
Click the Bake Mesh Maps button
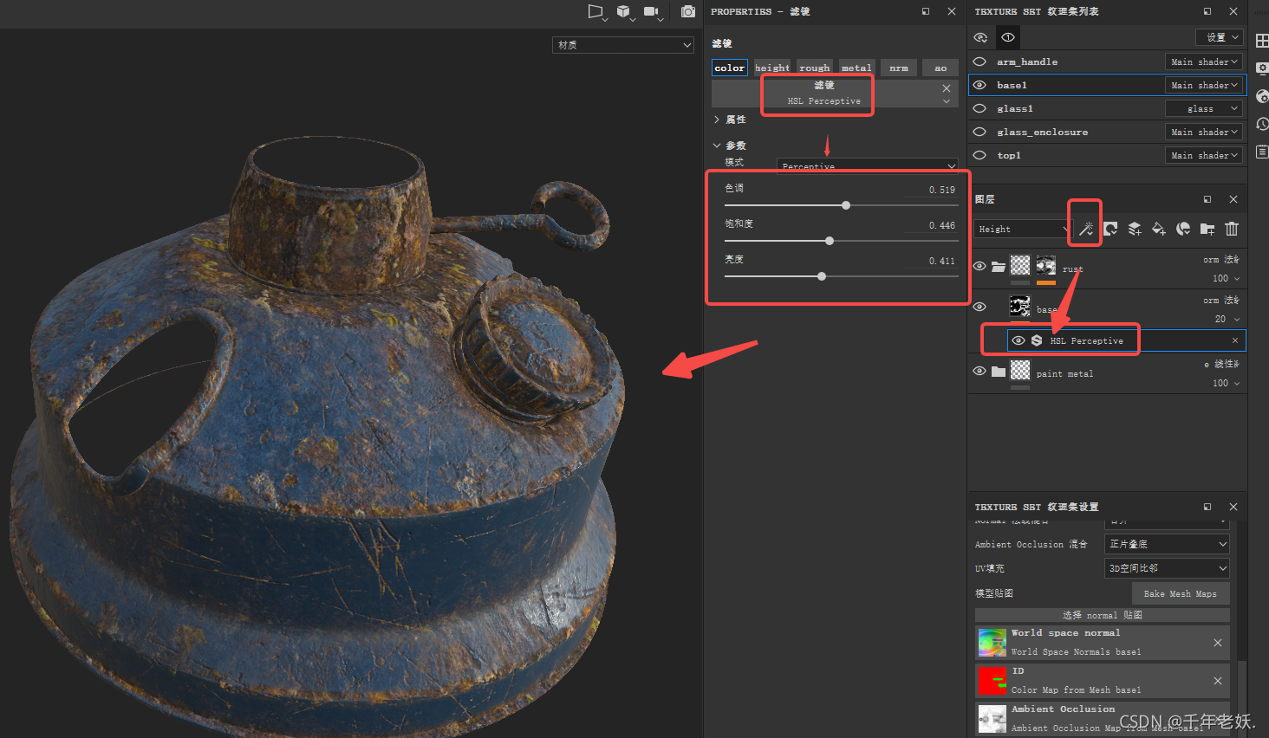(x=1181, y=593)
